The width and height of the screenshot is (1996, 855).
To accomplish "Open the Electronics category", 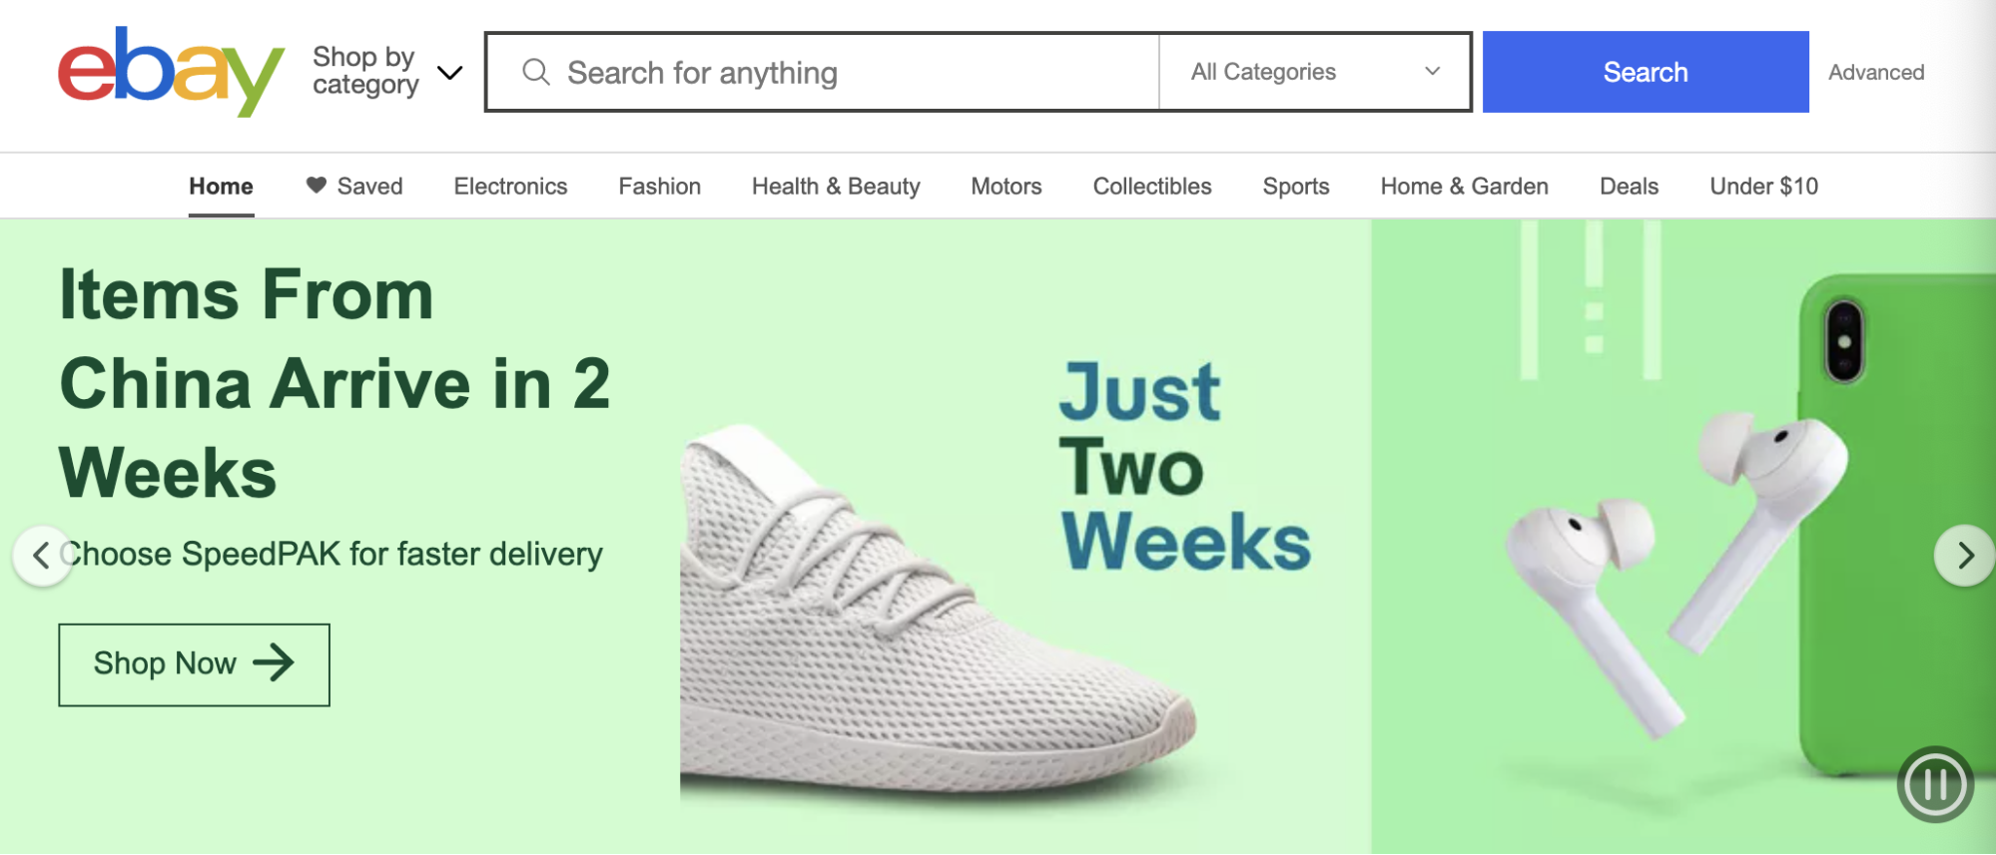I will 510,187.
